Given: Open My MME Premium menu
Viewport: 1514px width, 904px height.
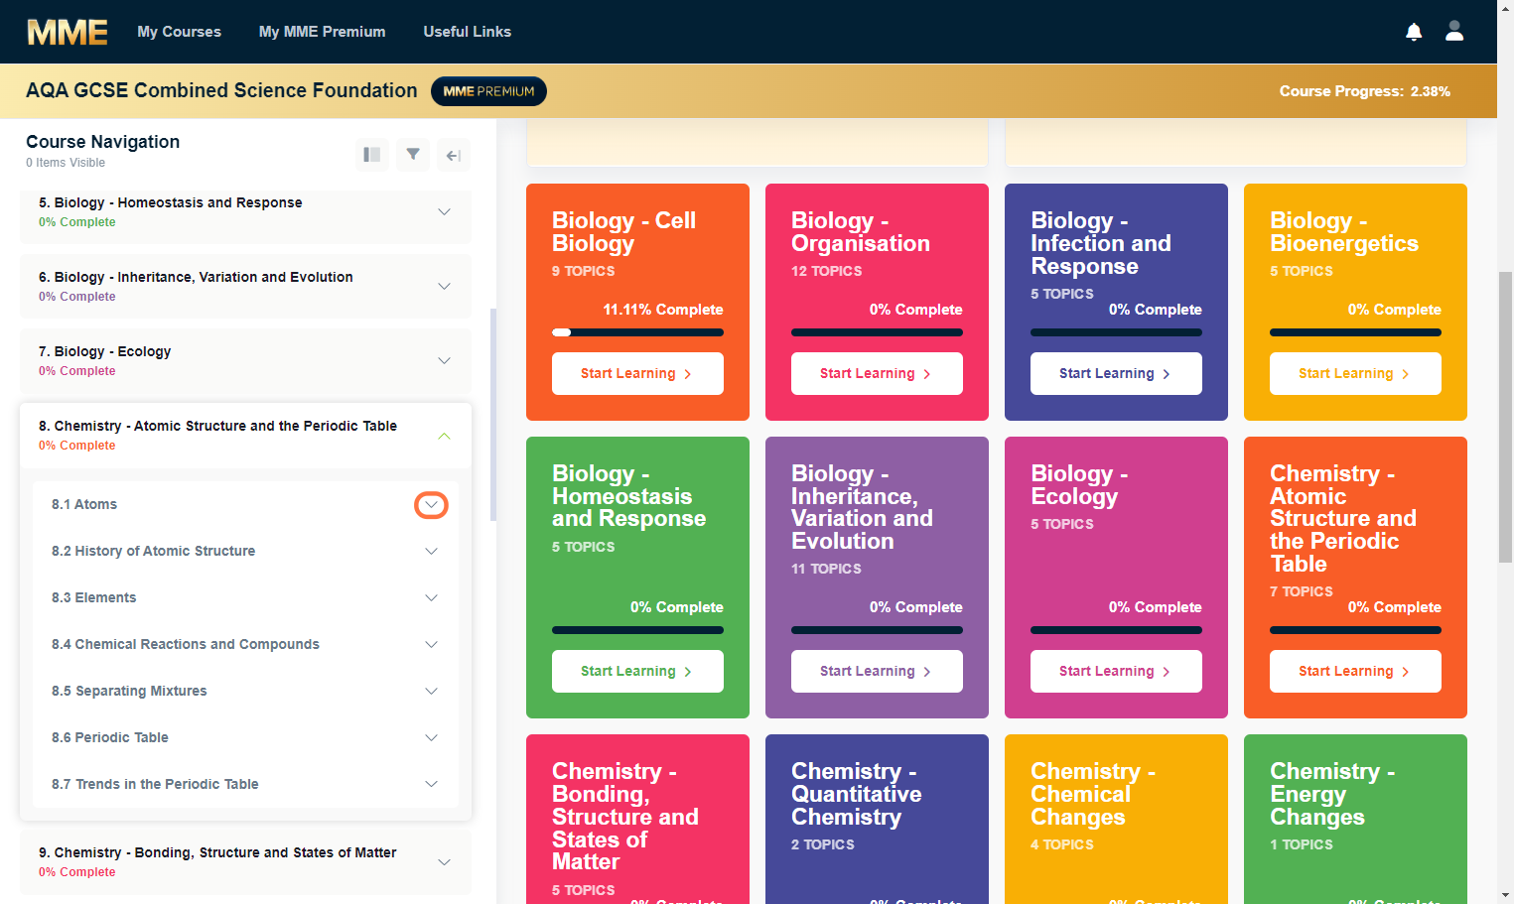Looking at the screenshot, I should (x=322, y=32).
